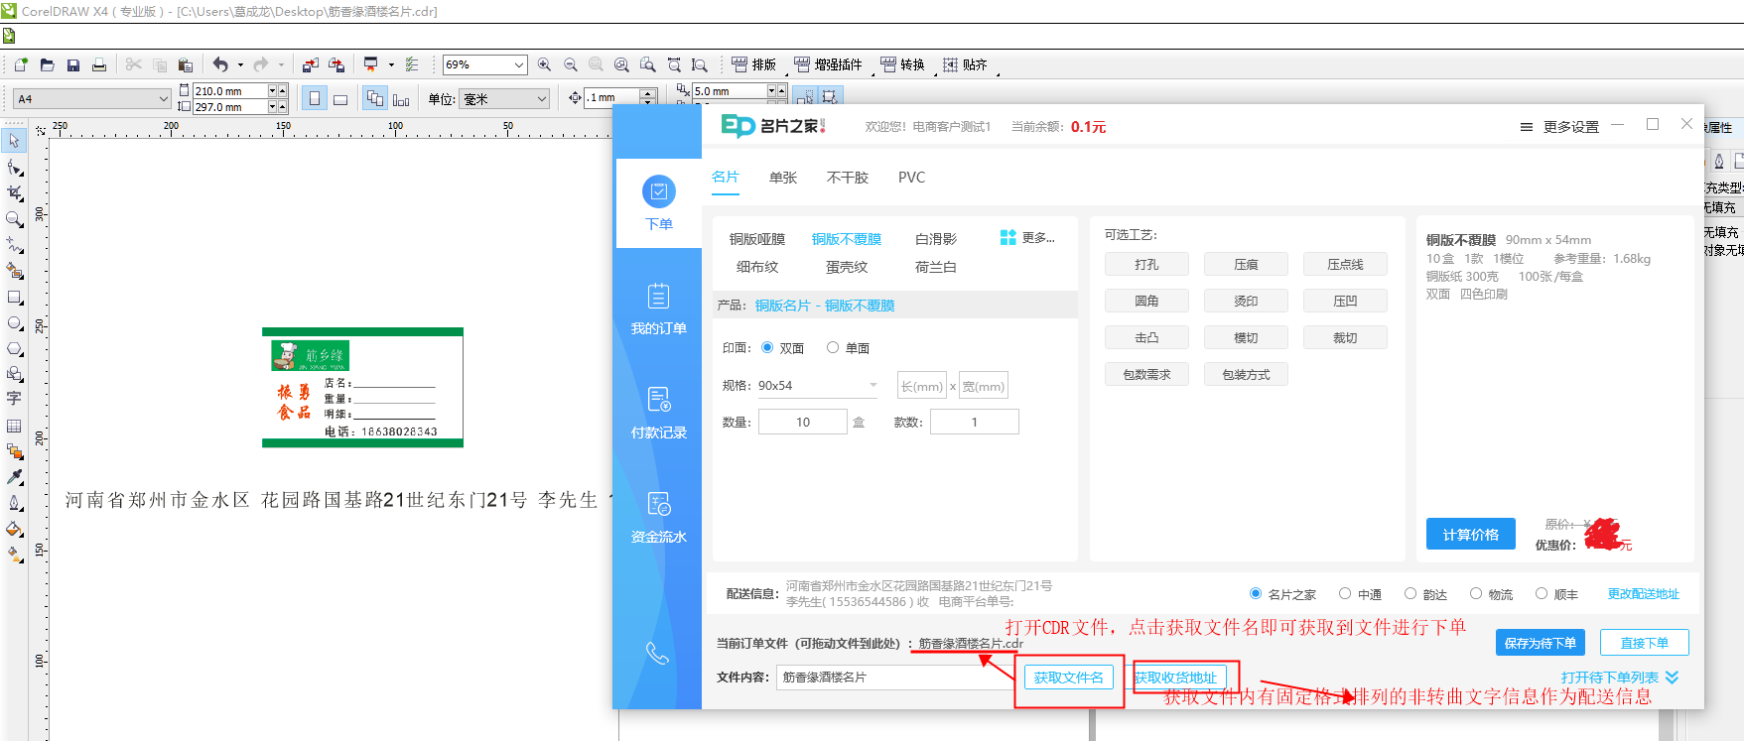Click the Zoom In magnifier icon
Screen dimensions: 1744x741
[544, 65]
